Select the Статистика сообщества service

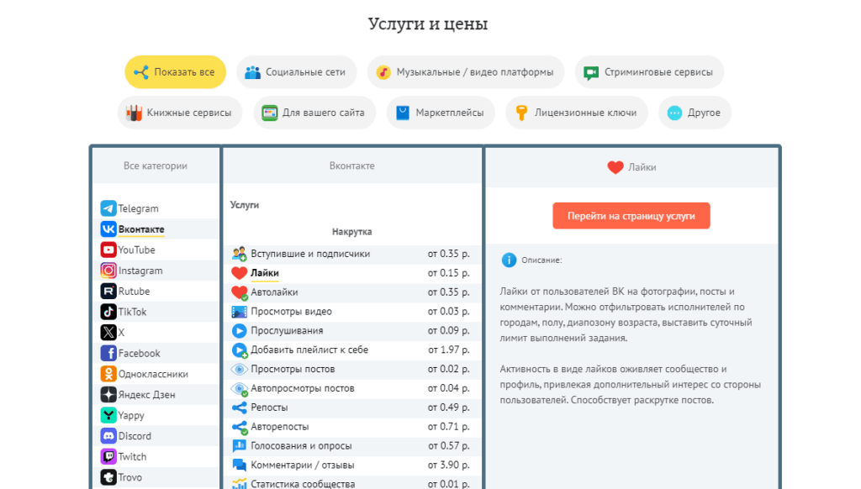352,483
